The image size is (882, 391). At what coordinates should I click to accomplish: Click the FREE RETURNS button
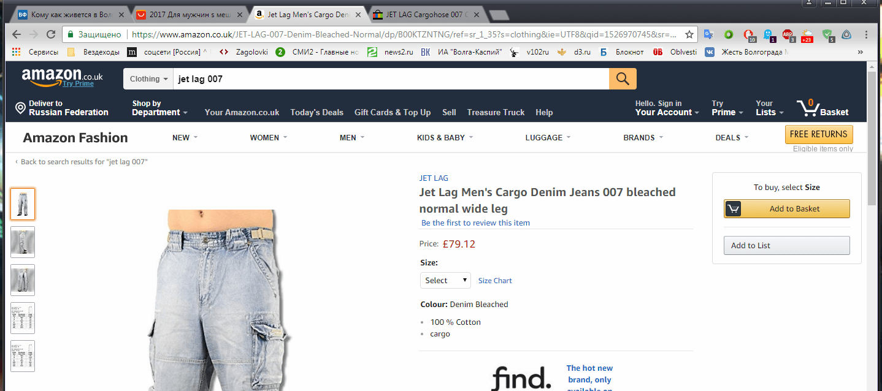[819, 134]
